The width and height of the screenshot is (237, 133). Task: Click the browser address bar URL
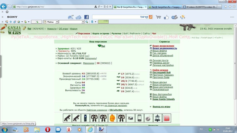[x=30, y=7]
